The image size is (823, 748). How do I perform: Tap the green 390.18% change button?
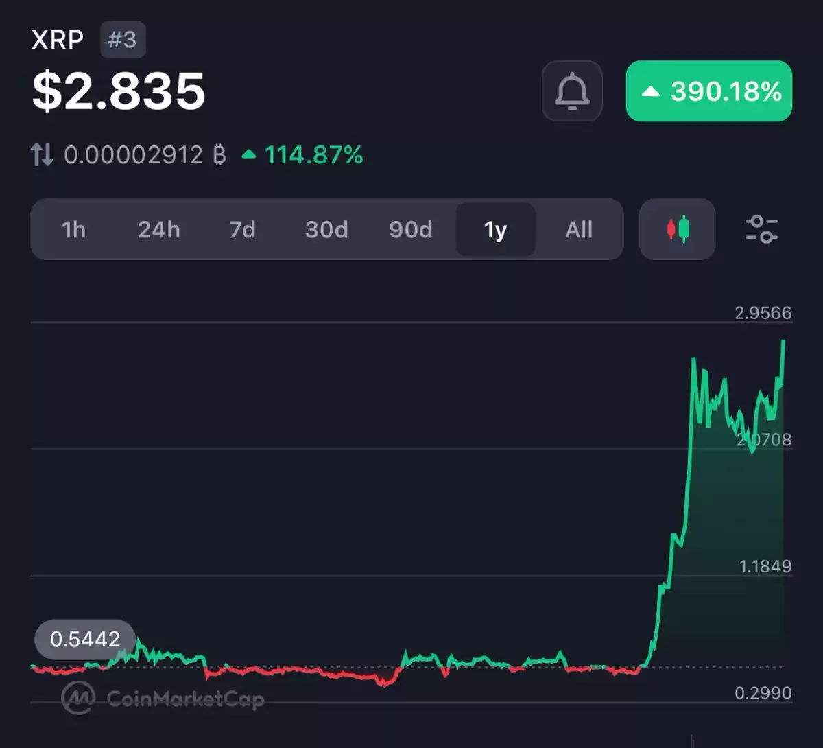coord(709,91)
